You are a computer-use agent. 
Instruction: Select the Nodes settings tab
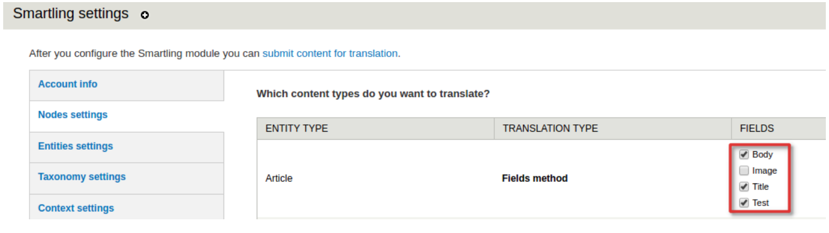(x=73, y=115)
